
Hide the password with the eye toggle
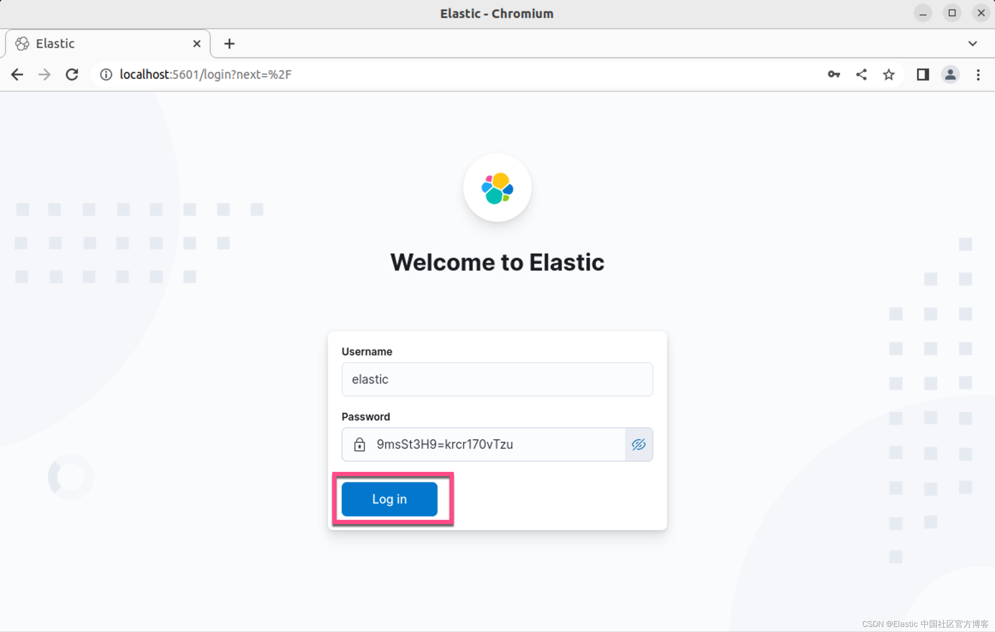638,444
